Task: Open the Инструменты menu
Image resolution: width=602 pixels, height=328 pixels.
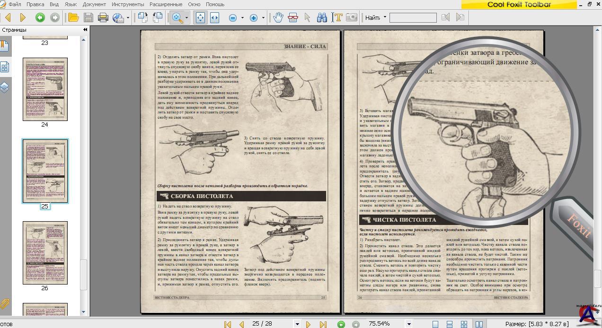Action: pyautogui.click(x=128, y=4)
